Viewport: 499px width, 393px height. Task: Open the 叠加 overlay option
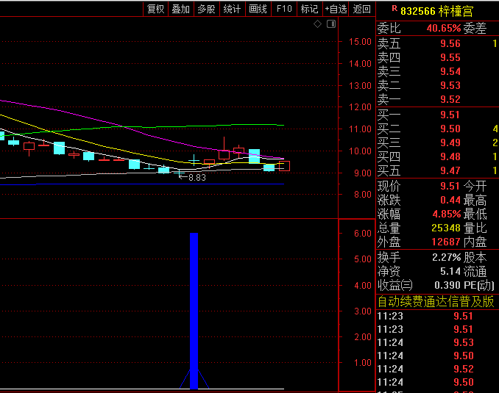(180, 9)
